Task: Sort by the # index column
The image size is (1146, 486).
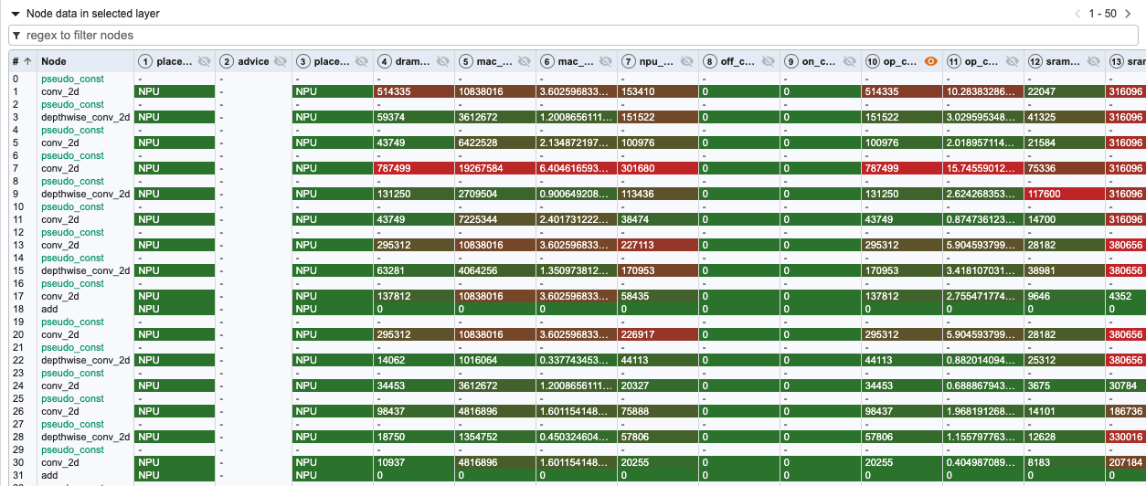Action: point(22,61)
